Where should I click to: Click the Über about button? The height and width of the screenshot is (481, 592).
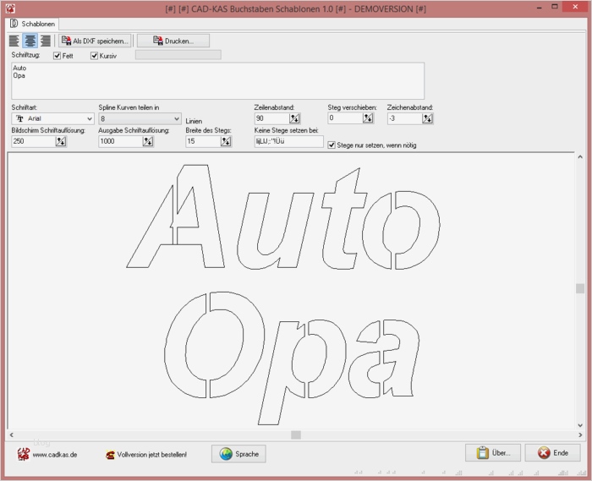(492, 453)
